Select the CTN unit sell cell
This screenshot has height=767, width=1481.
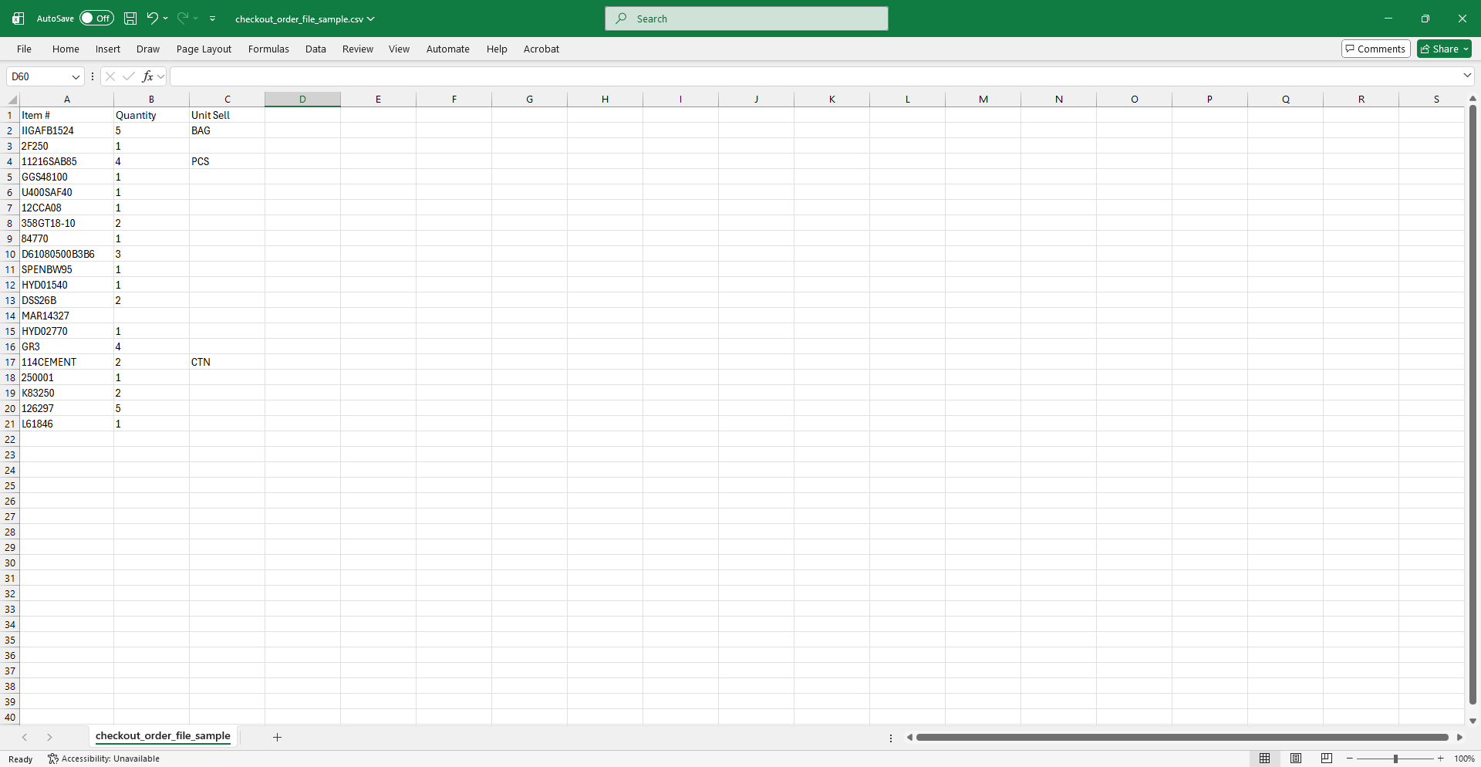227,362
